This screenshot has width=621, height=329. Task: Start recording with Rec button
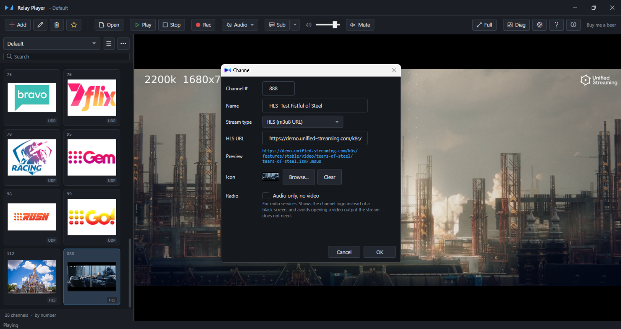203,25
